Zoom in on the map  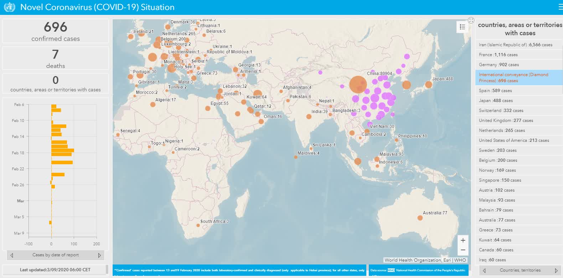coord(463,240)
